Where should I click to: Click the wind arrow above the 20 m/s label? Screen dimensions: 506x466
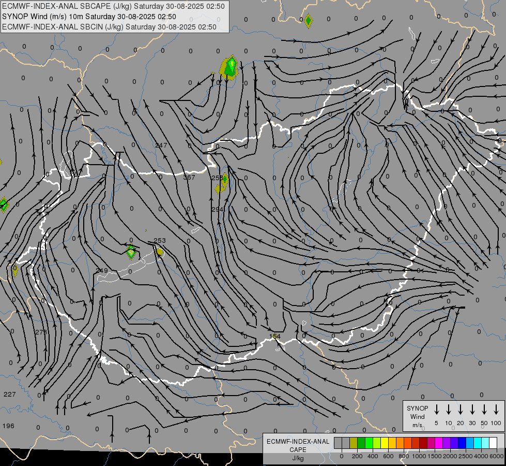[x=460, y=410]
